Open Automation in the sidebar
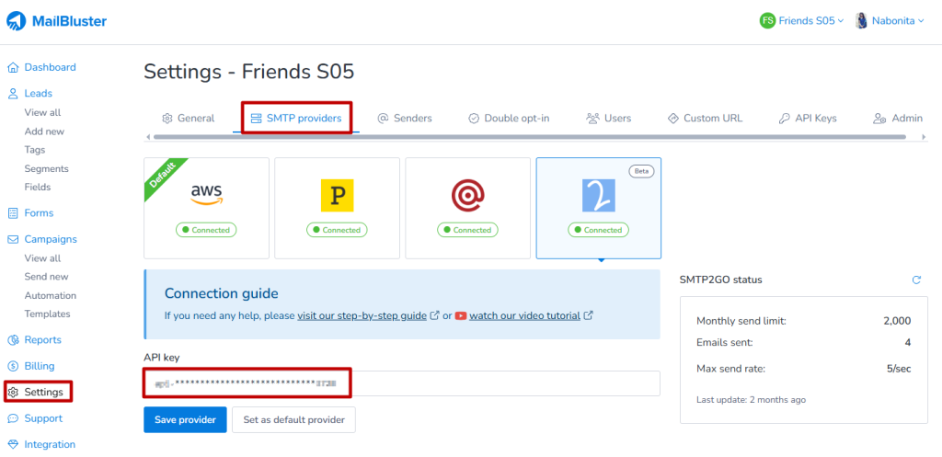Viewport: 942px width, 457px height. 51,295
